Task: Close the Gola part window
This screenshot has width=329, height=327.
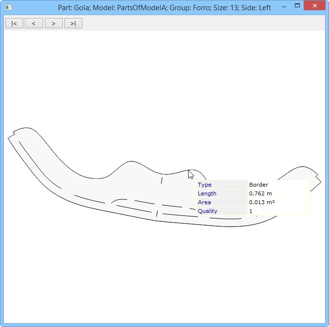Action: (x=314, y=6)
